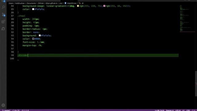
Task: Click GitHub breadcrumb segment
Action: (41, 3)
